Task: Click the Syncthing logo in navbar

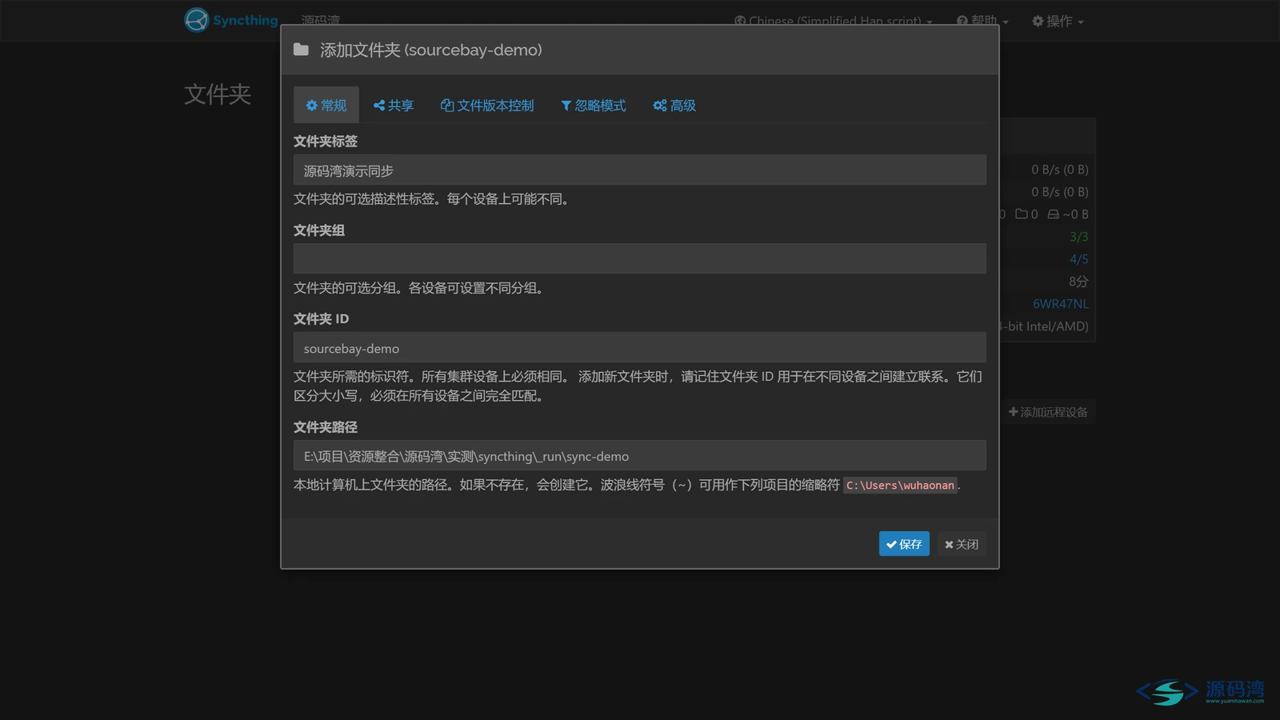Action: [231, 20]
